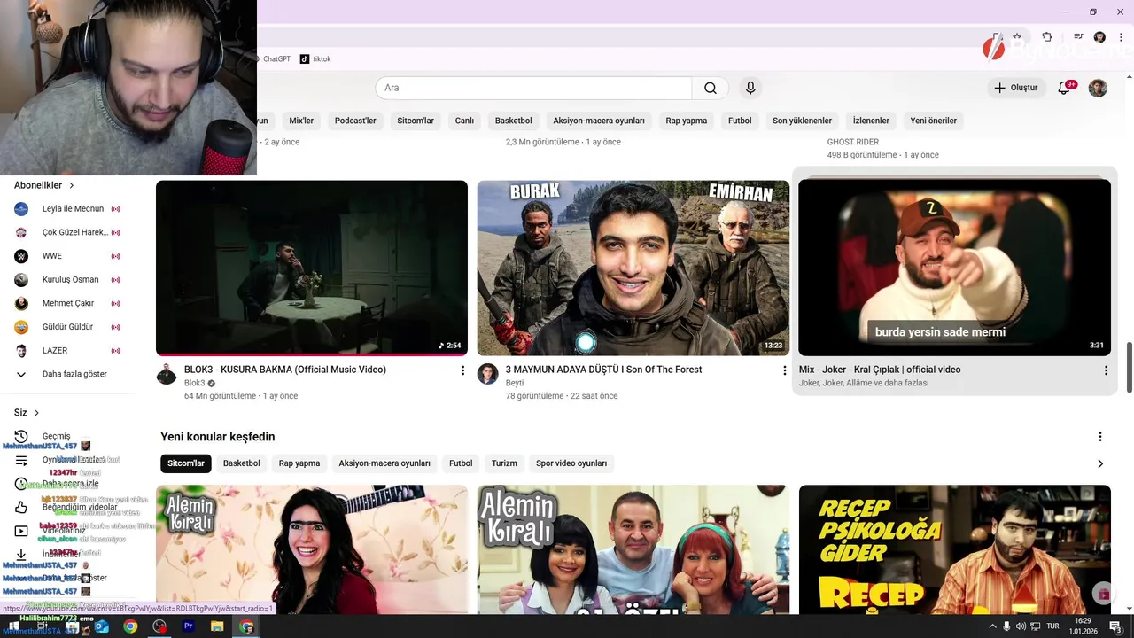Open Mehmet Çakır subscription
The image size is (1134, 638).
click(67, 303)
